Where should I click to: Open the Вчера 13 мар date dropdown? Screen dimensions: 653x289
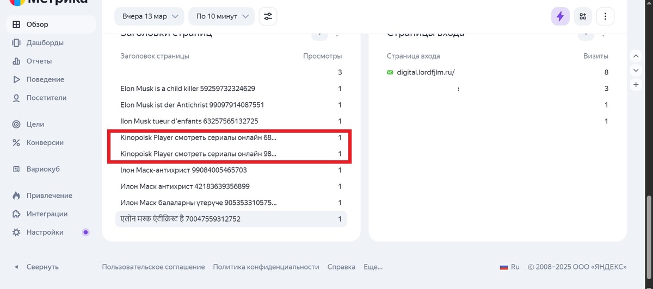click(149, 16)
